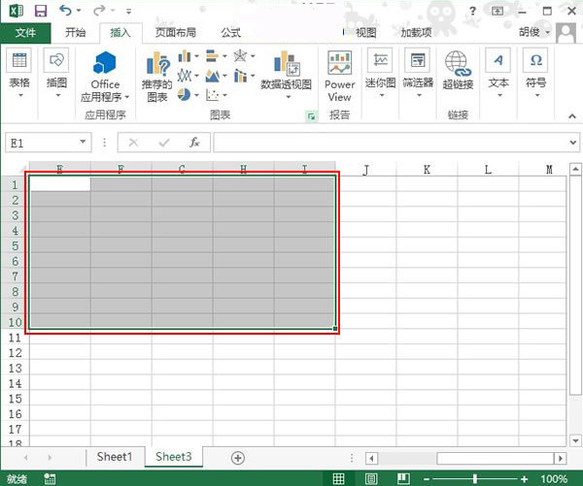Click 超链接 (Hyperlink) icon
Screen dimensions: 583x486
458,71
